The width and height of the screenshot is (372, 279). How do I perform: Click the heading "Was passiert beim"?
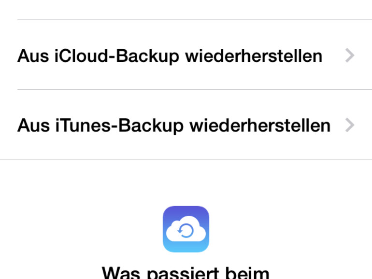pos(186,273)
